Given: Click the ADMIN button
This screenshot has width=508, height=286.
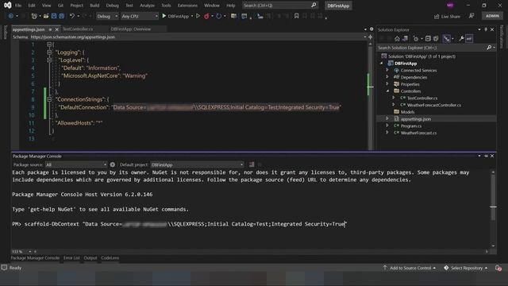Looking at the screenshot, I should coord(492,16).
